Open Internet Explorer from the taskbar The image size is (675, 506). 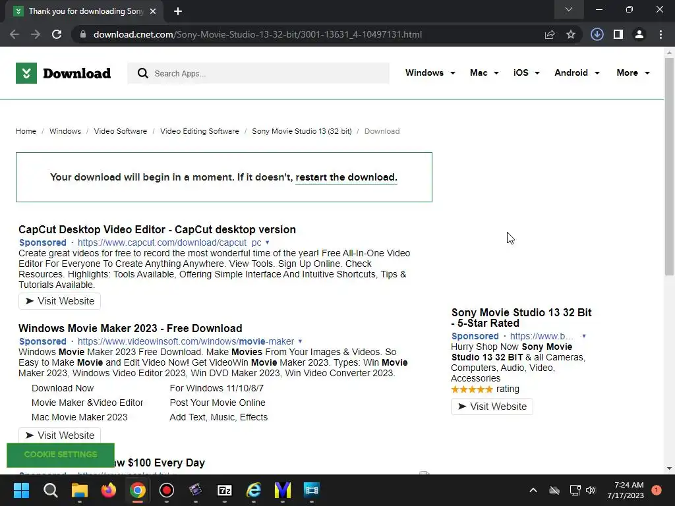[x=254, y=490]
